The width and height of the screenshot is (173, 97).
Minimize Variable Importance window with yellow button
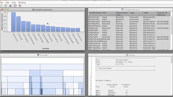[5, 10]
